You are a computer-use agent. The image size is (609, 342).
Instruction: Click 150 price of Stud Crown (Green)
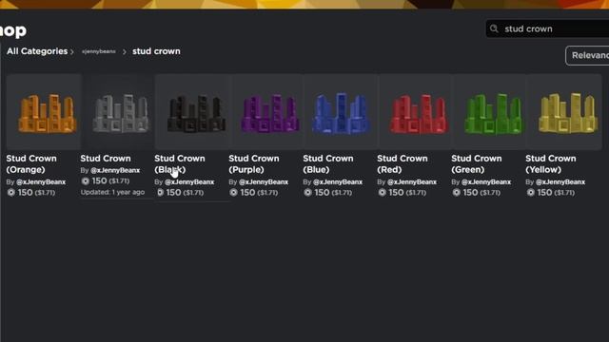(x=470, y=192)
